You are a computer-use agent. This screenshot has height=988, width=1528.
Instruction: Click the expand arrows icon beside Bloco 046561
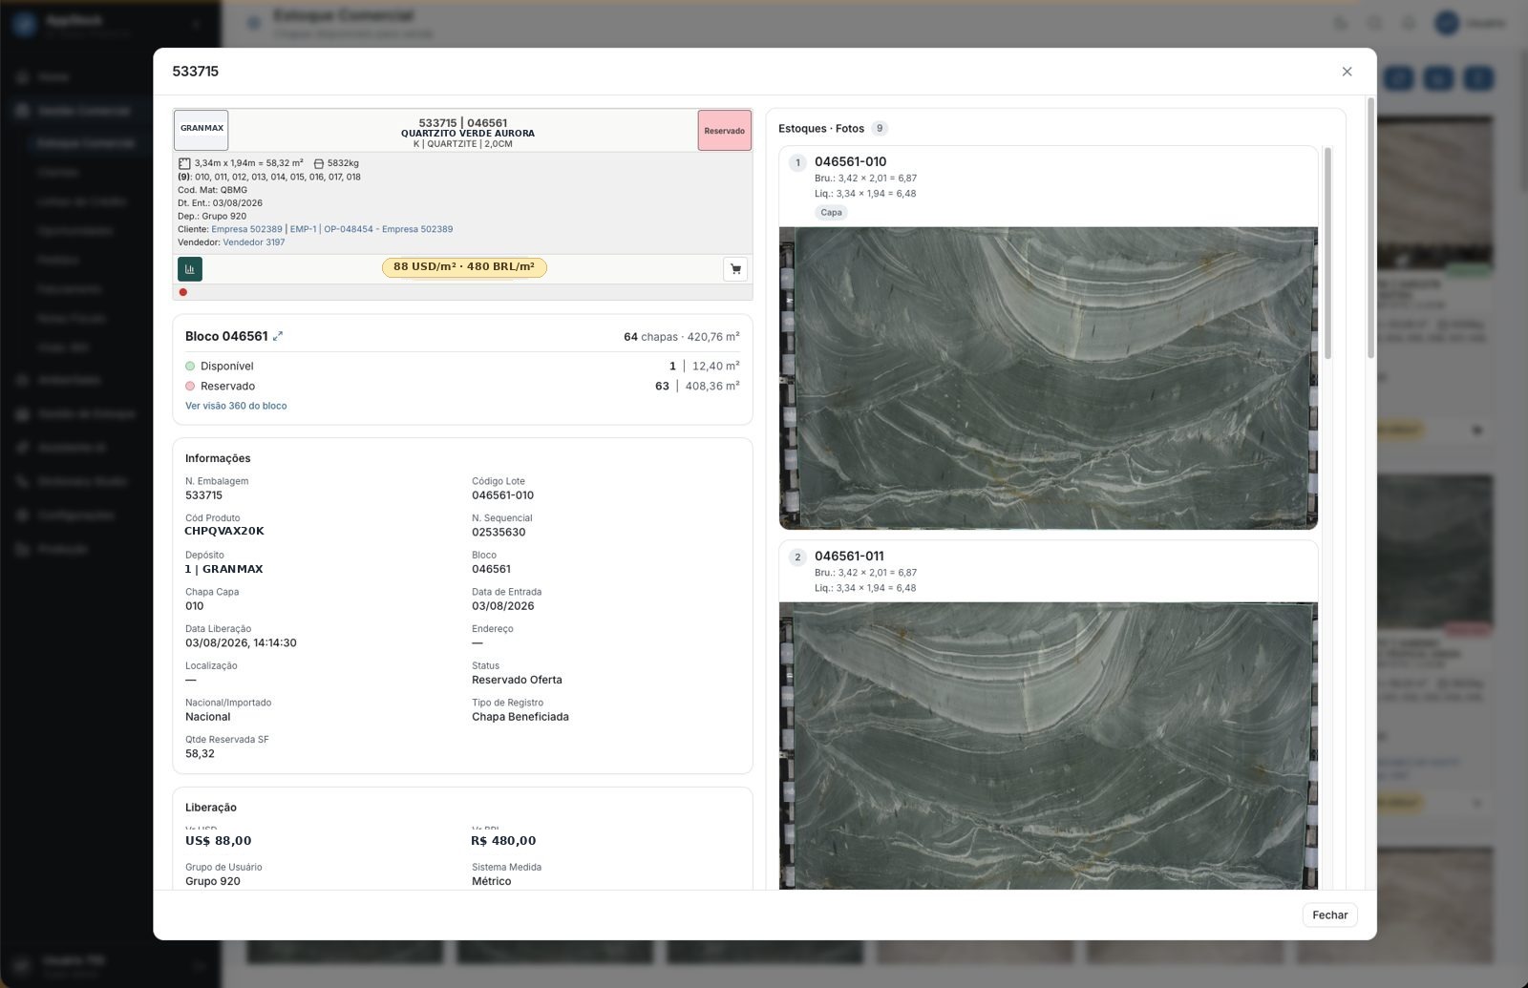click(278, 336)
